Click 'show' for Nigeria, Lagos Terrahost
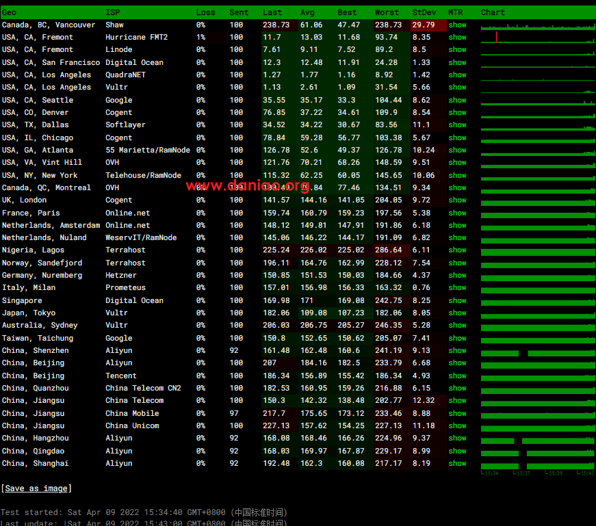Viewport: 596px width, 526px height. pos(457,250)
